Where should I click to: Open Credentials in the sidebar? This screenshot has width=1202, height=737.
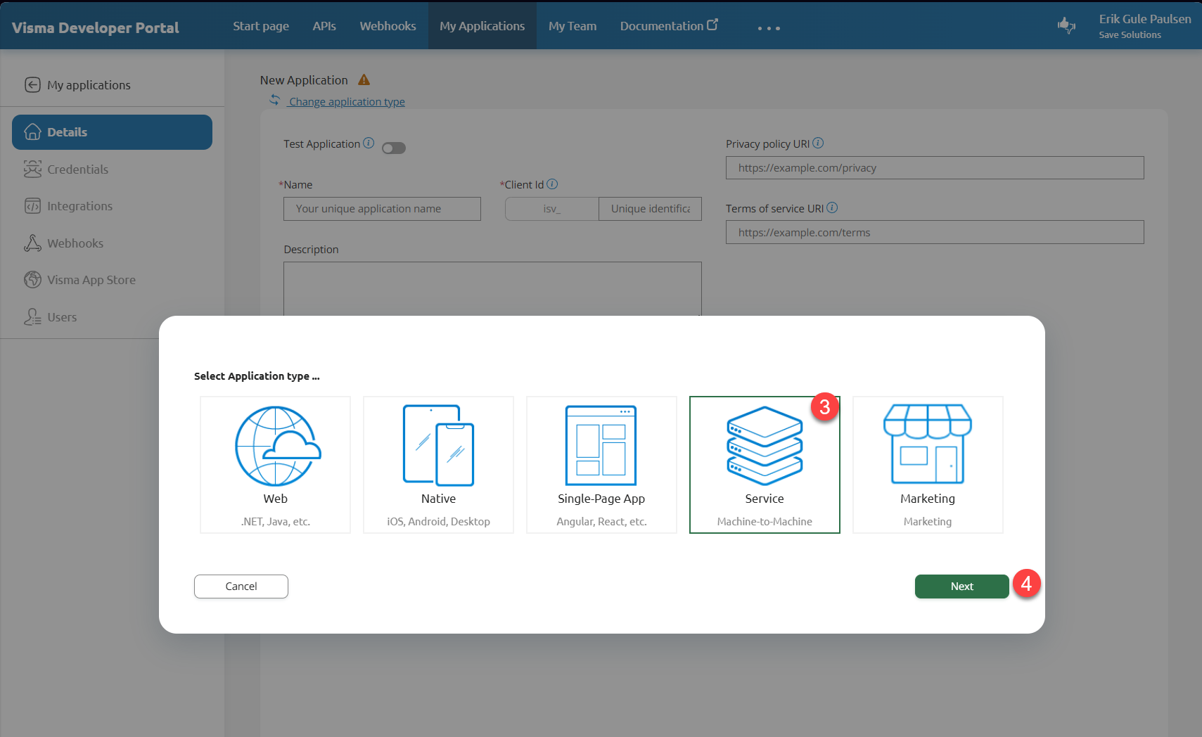point(77,169)
